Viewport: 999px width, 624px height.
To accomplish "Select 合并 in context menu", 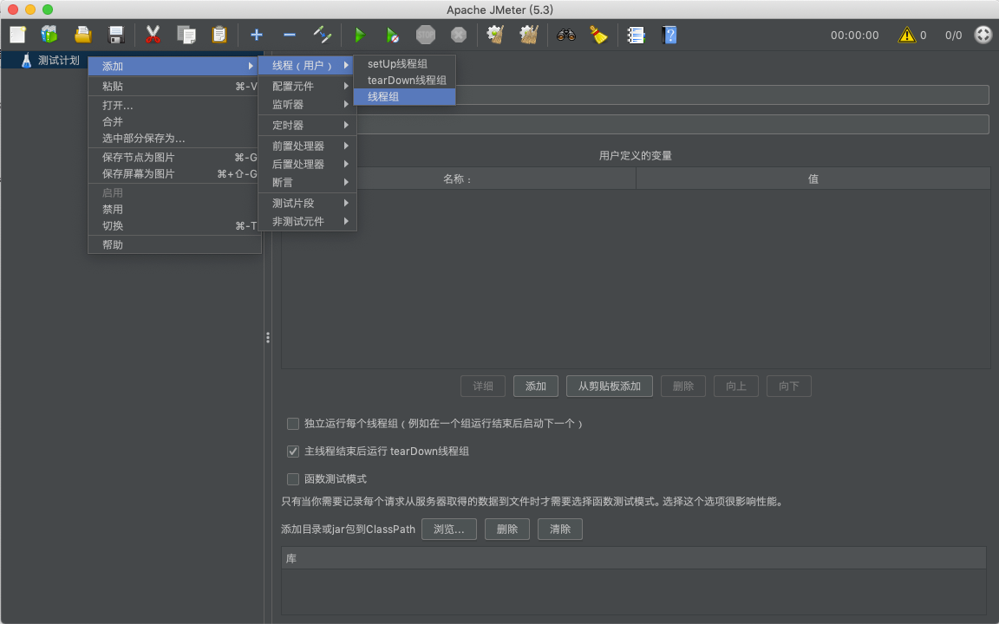I will coord(174,122).
